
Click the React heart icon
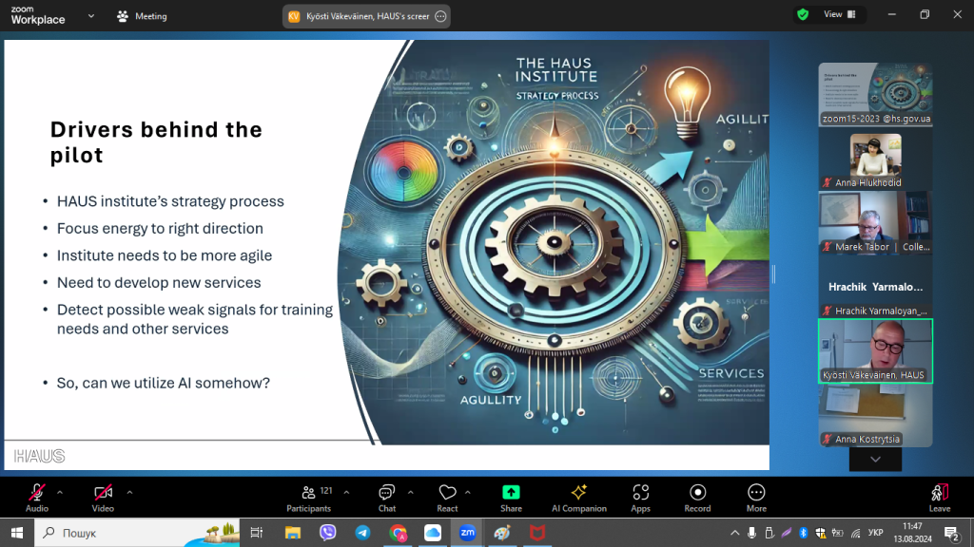tap(447, 497)
